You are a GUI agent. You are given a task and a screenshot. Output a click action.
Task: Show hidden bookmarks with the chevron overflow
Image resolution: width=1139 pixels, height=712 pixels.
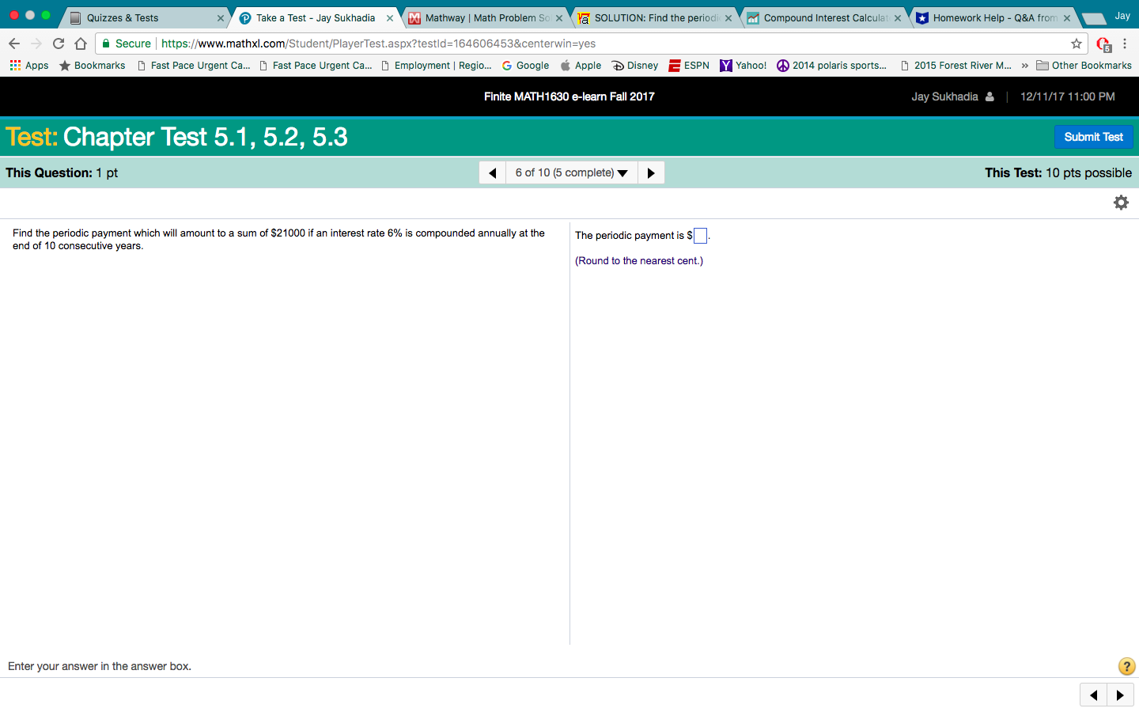1025,66
